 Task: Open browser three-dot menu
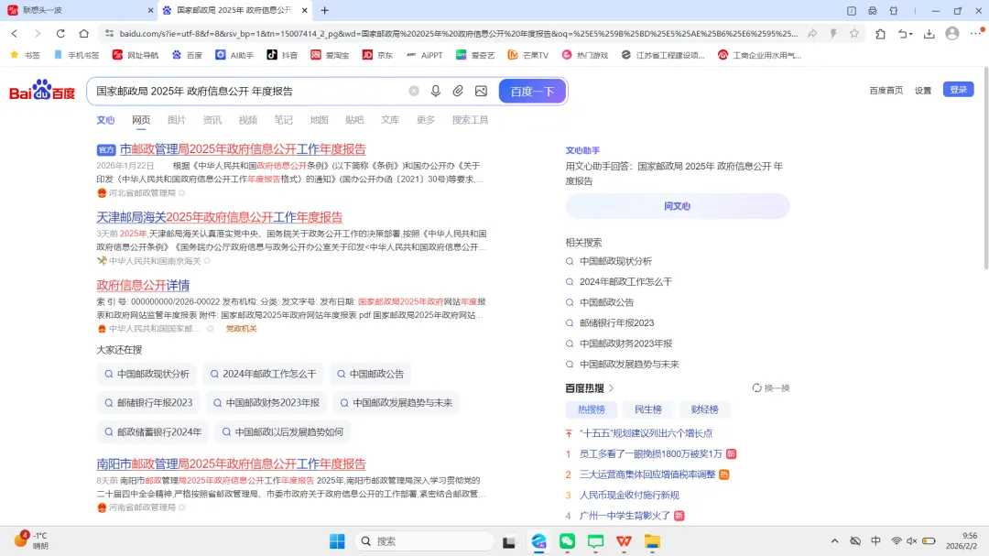[976, 34]
